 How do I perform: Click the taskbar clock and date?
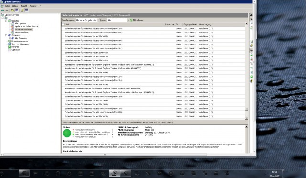tap(274, 174)
